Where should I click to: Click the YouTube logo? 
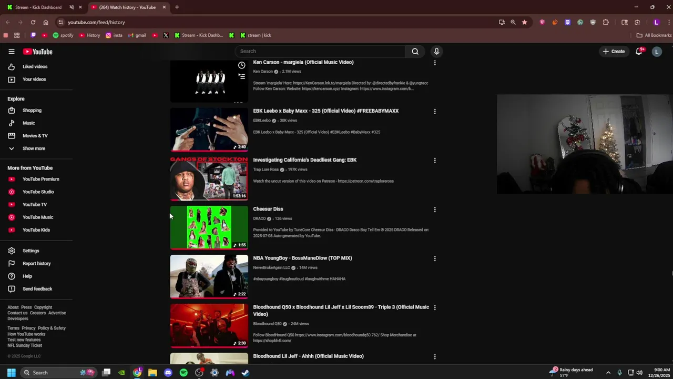37,52
